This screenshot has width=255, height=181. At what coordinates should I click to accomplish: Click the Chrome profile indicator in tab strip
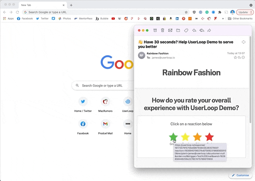251,5
